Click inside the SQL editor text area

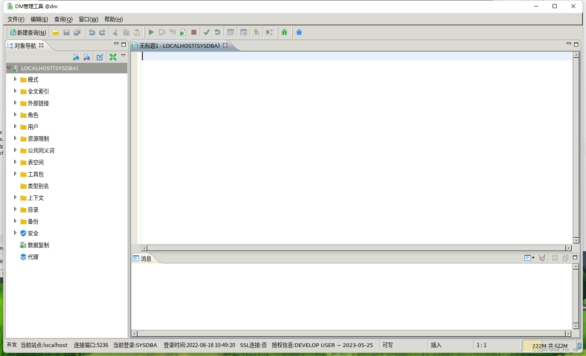(357, 148)
